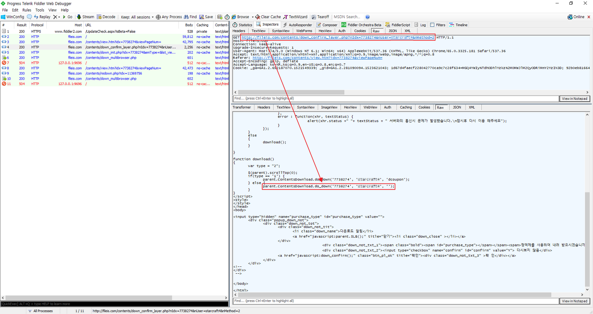Open the Rules menu
Viewport: 593px width, 314px height.
pyautogui.click(x=27, y=10)
